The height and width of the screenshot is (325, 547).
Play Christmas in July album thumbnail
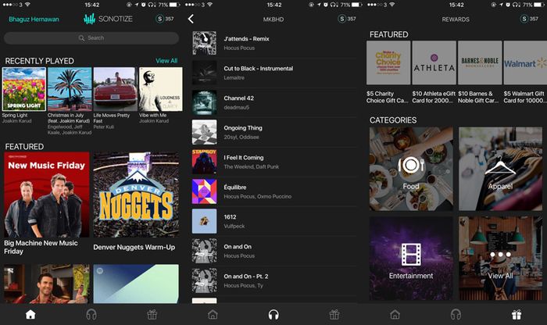point(70,89)
